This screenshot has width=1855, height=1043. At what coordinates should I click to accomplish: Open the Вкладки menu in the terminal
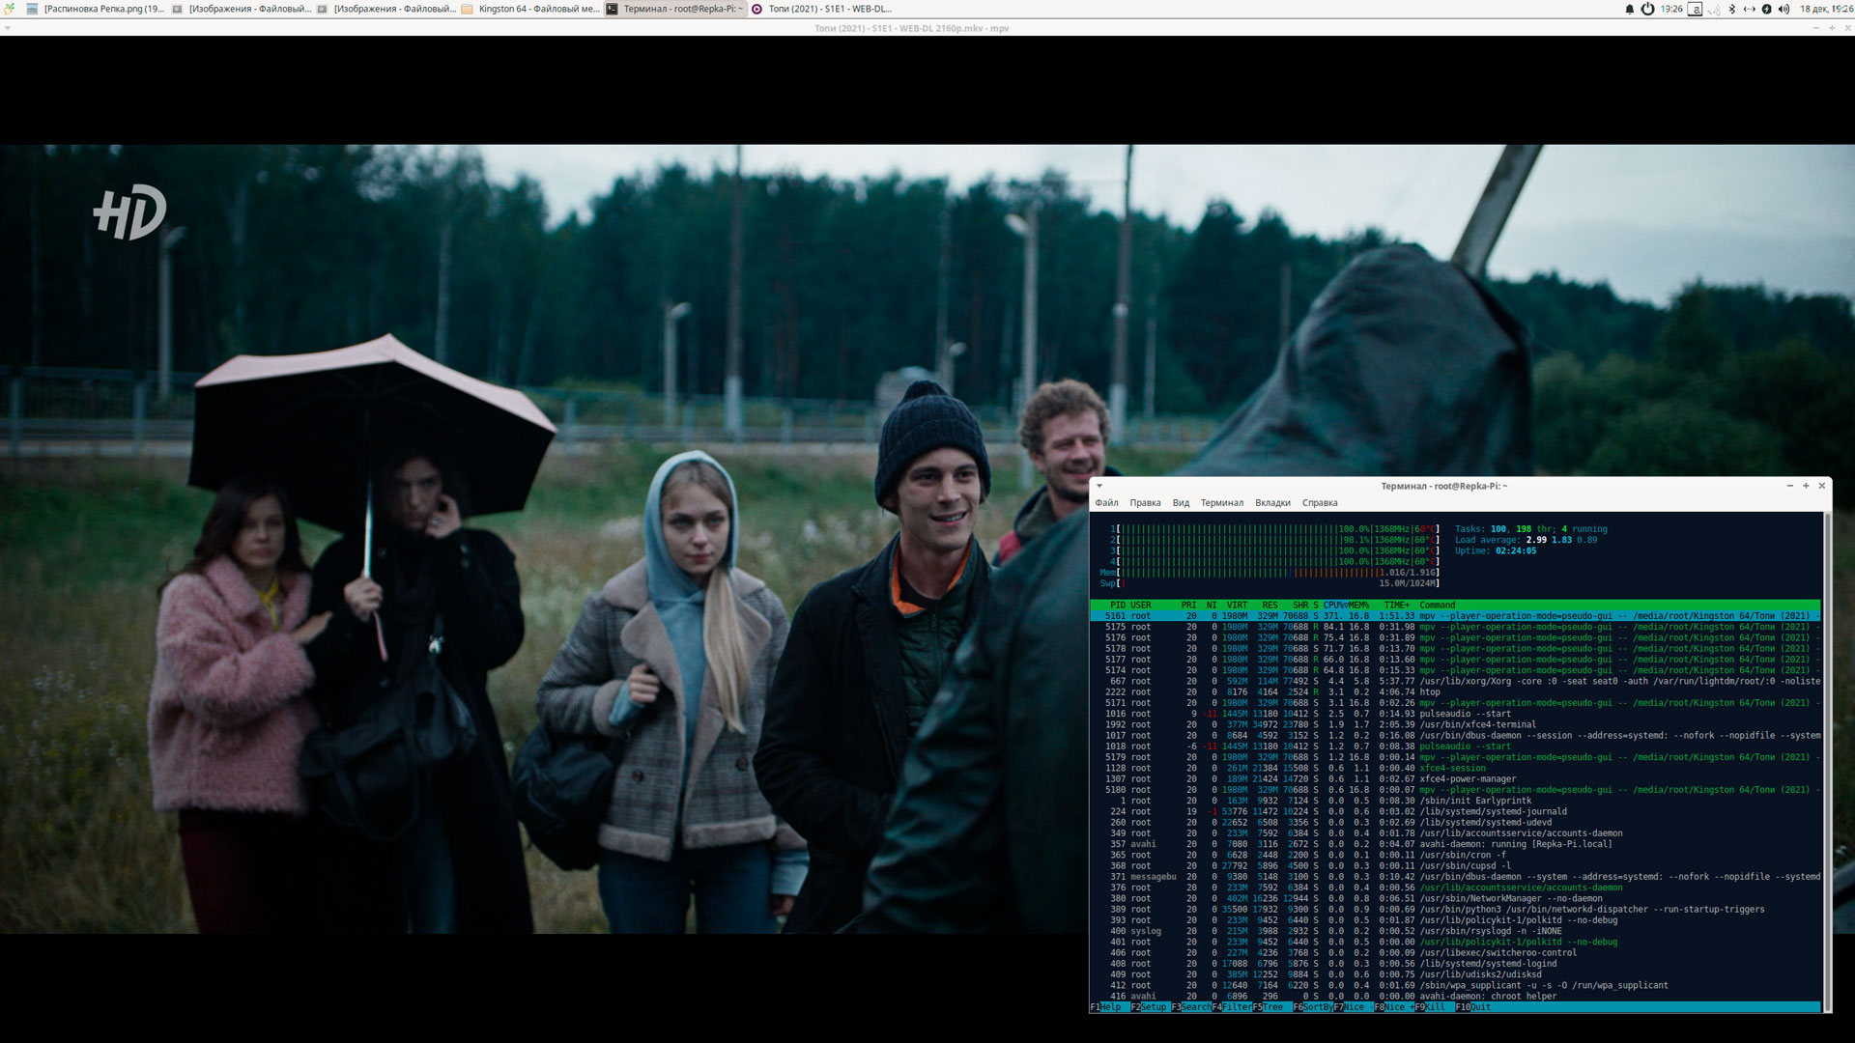(x=1272, y=503)
